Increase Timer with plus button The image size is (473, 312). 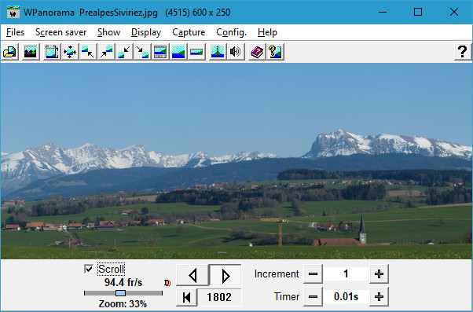(x=379, y=296)
